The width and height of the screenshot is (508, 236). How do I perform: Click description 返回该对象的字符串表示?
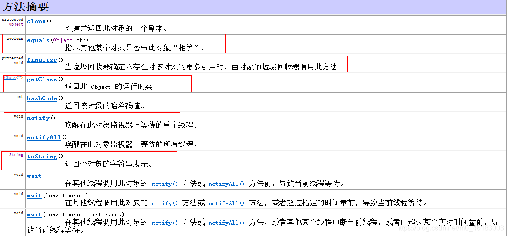(x=108, y=164)
